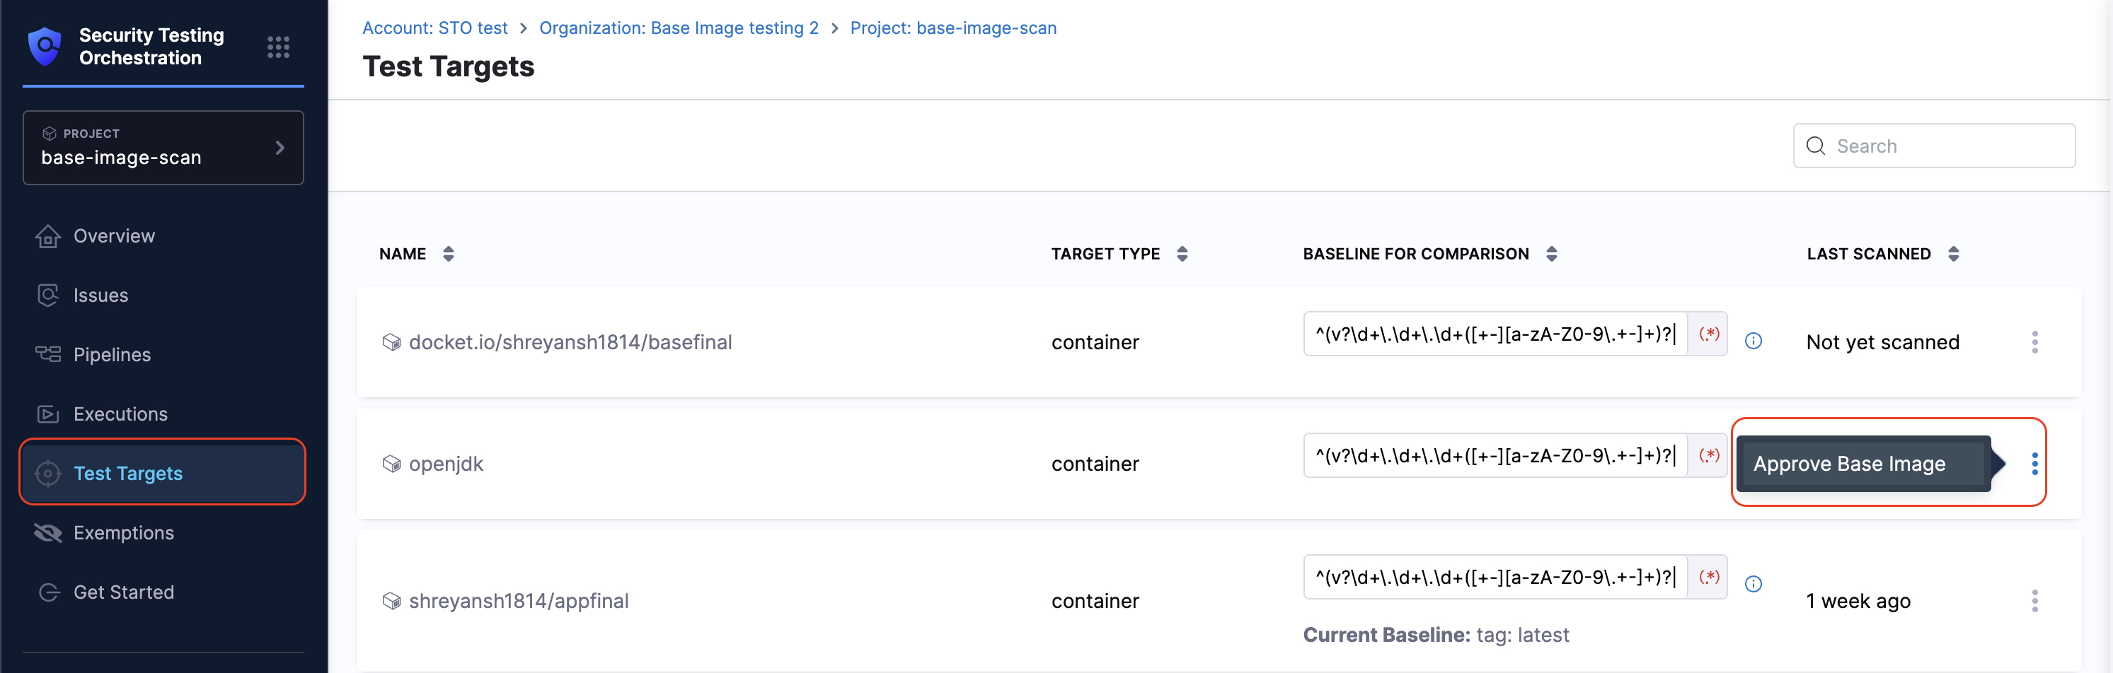Click the Security Testing Orchestration shield logo
Viewport: 2113px width, 673px height.
click(45, 46)
